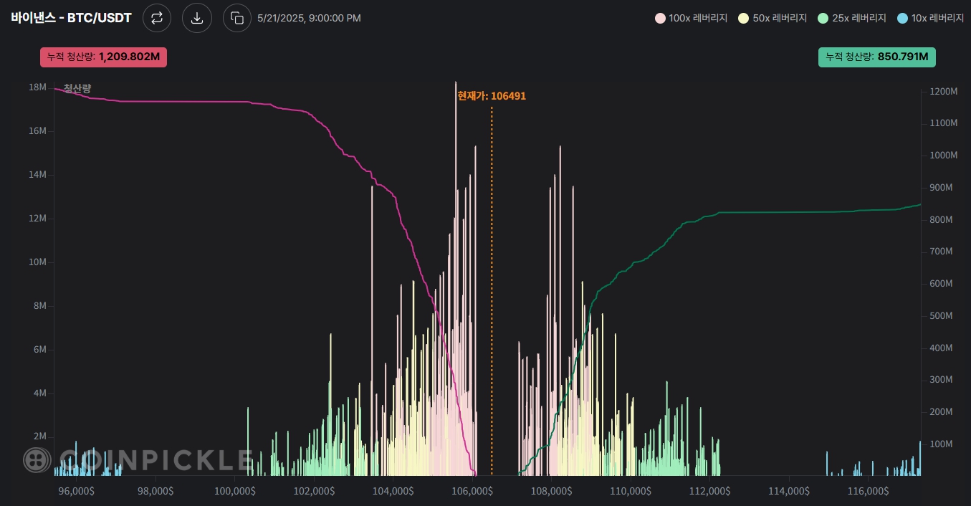
Task: Click the 110,000$ price axis label
Action: point(631,491)
